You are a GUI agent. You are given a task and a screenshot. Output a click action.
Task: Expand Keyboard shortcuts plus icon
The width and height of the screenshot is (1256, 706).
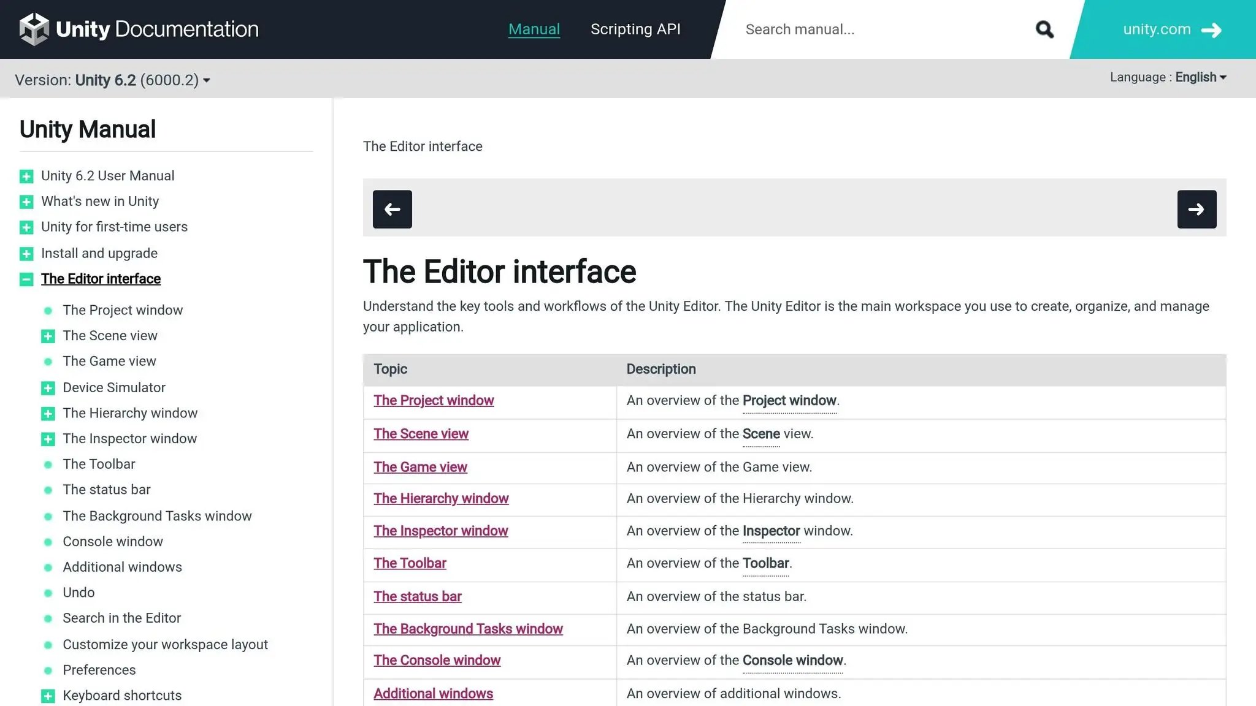(48, 696)
